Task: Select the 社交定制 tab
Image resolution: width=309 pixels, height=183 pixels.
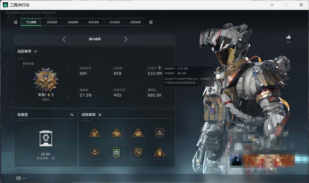Action: [x=115, y=22]
